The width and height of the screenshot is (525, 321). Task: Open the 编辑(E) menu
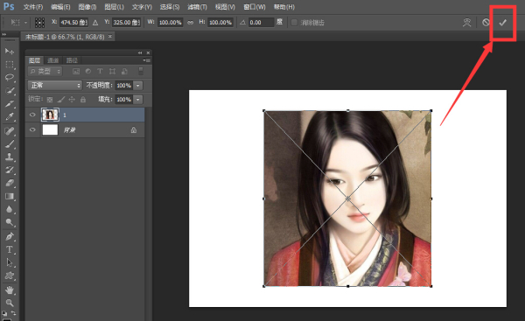tap(60, 7)
